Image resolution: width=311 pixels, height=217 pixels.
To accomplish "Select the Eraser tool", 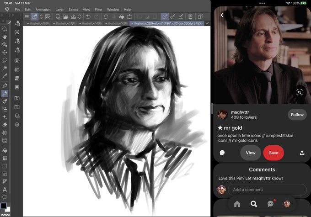I will click(x=5, y=125).
